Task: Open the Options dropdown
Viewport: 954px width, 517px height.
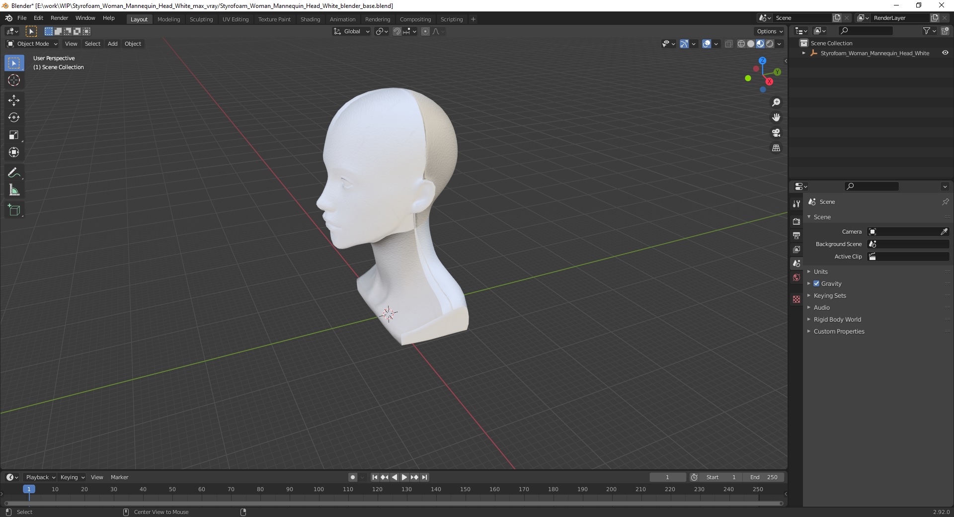Action: coord(769,31)
